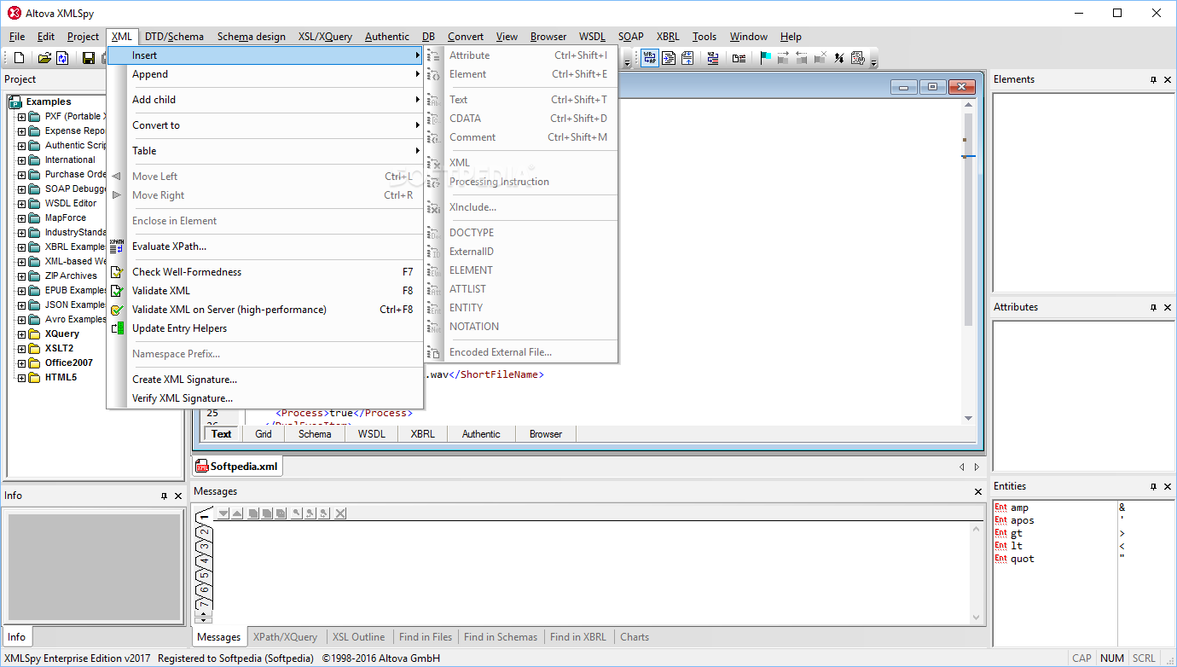Open the Find in Files tab

pyautogui.click(x=426, y=637)
